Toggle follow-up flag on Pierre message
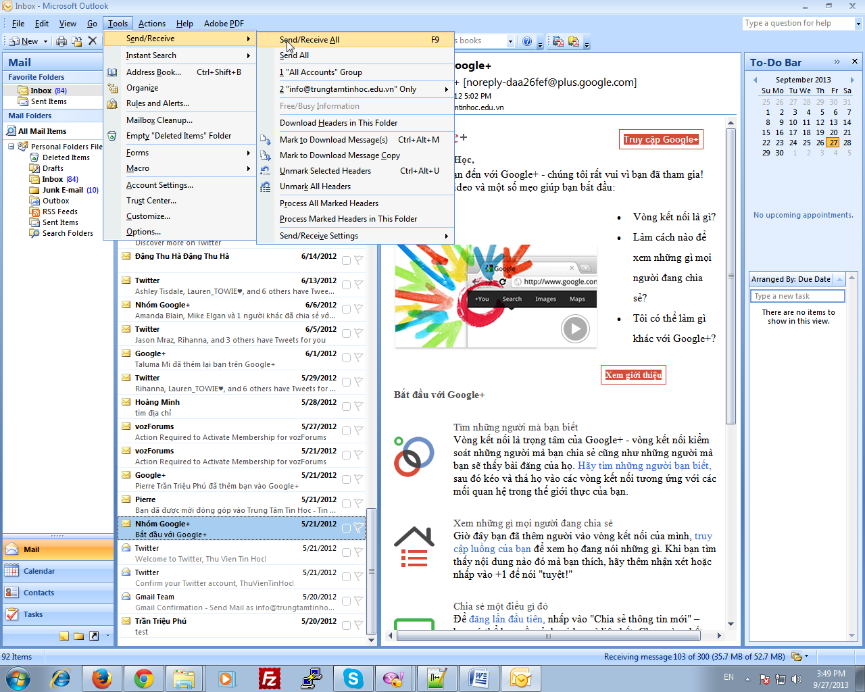This screenshot has height=692, width=865. 358,503
